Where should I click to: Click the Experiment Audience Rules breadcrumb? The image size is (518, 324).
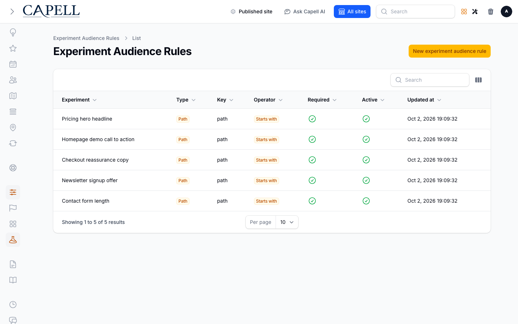point(86,38)
